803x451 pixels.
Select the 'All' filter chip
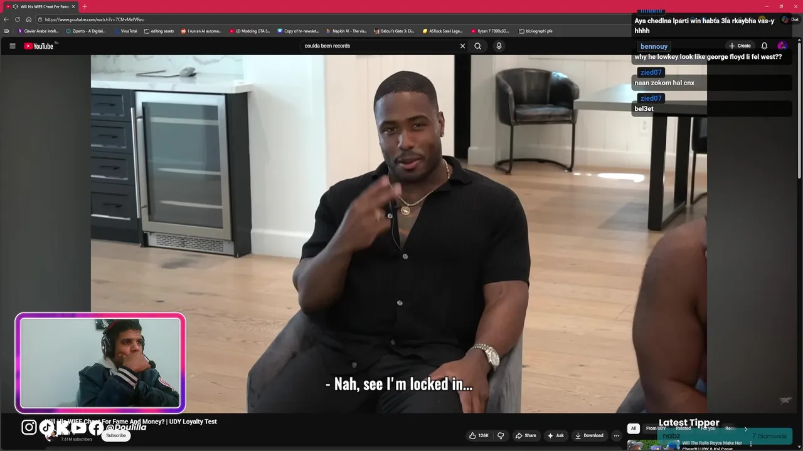pos(633,428)
